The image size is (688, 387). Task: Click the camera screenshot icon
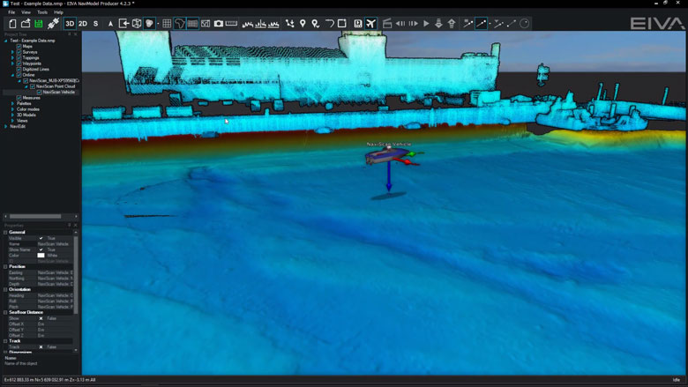(x=219, y=24)
